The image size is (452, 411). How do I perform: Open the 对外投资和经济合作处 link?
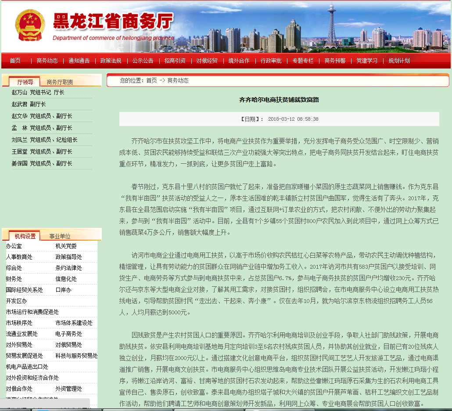click(x=32, y=378)
